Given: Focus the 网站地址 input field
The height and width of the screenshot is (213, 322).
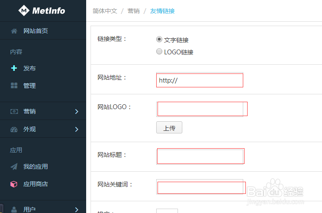Looking at the screenshot, I should [x=200, y=80].
